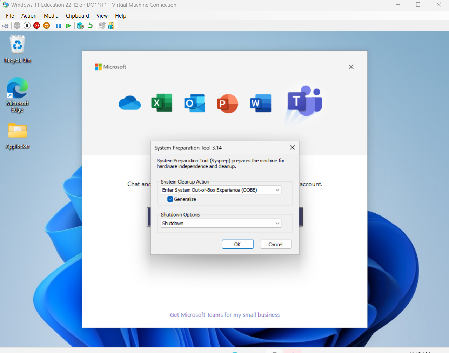
Task: Open the Recycle Bin desktop icon
Action: point(18,49)
